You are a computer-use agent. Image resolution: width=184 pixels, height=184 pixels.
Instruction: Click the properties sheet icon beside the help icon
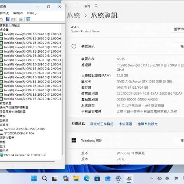[13, 19]
